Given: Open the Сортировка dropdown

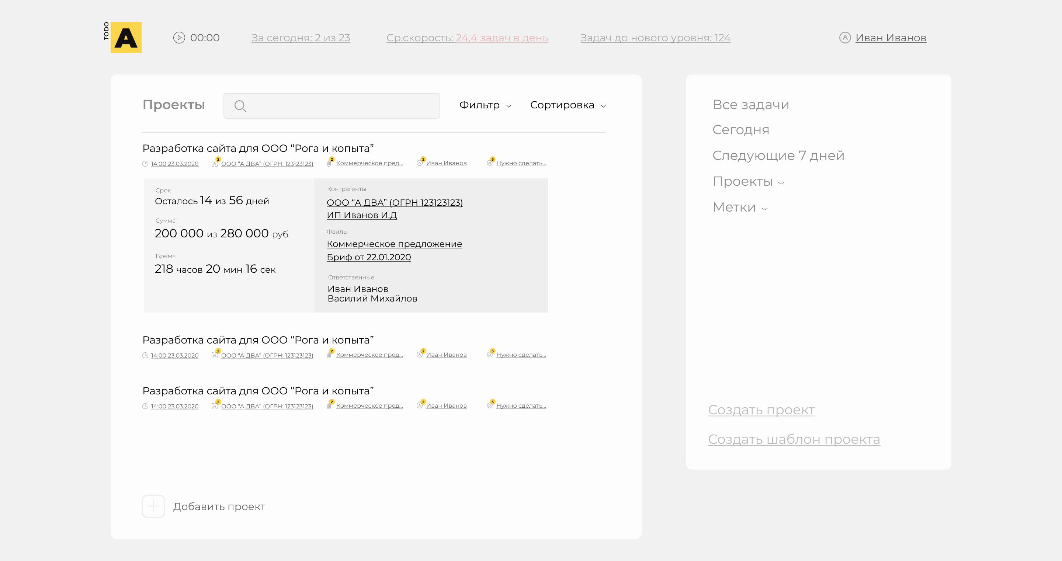Looking at the screenshot, I should 568,105.
